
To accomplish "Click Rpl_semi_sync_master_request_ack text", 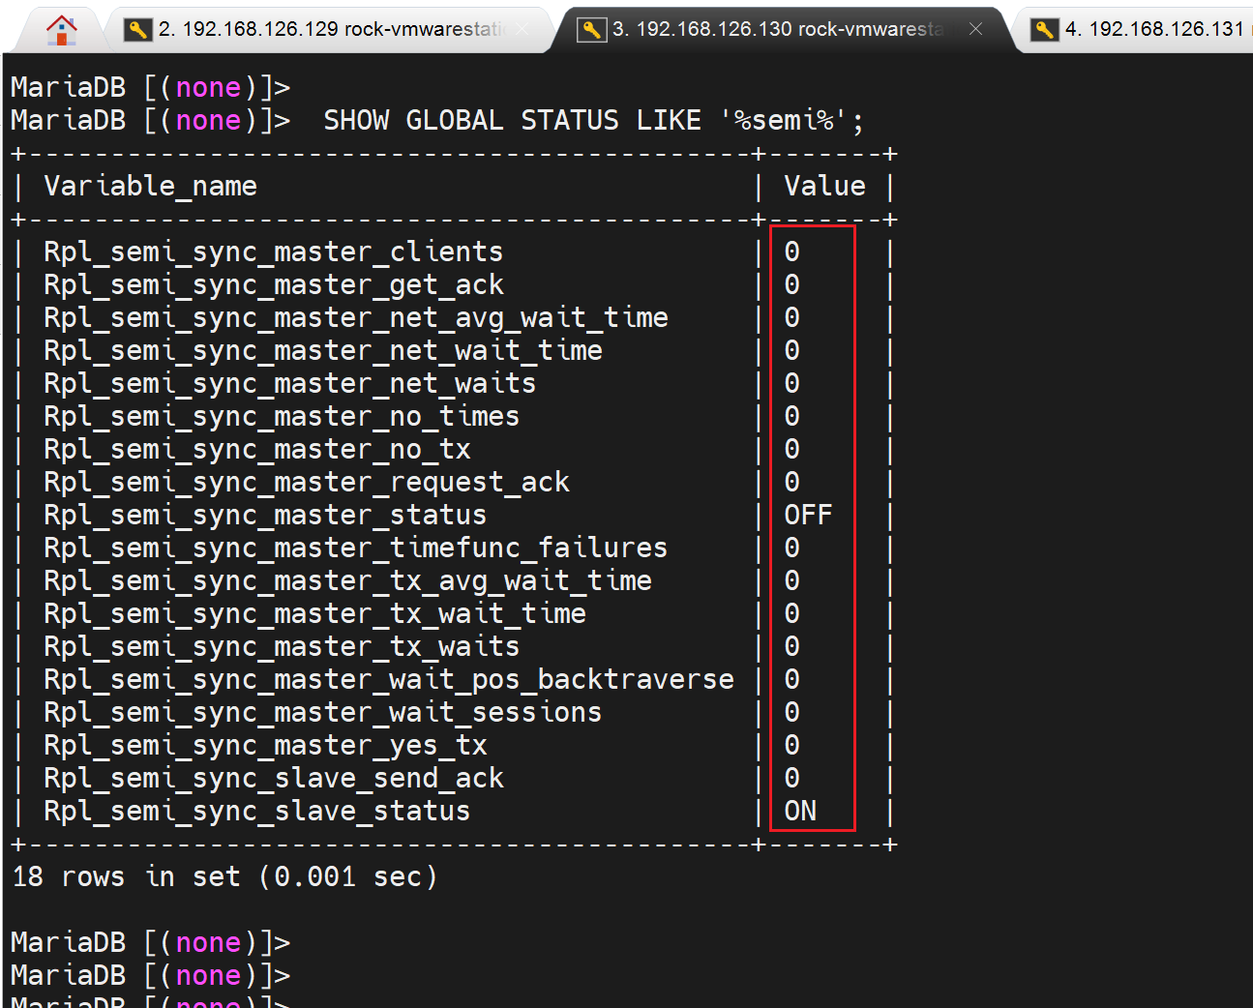I will (307, 482).
